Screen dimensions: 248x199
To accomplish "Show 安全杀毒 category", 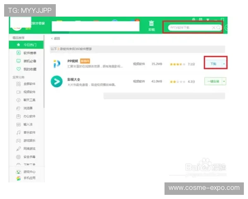I will click(x=26, y=157).
